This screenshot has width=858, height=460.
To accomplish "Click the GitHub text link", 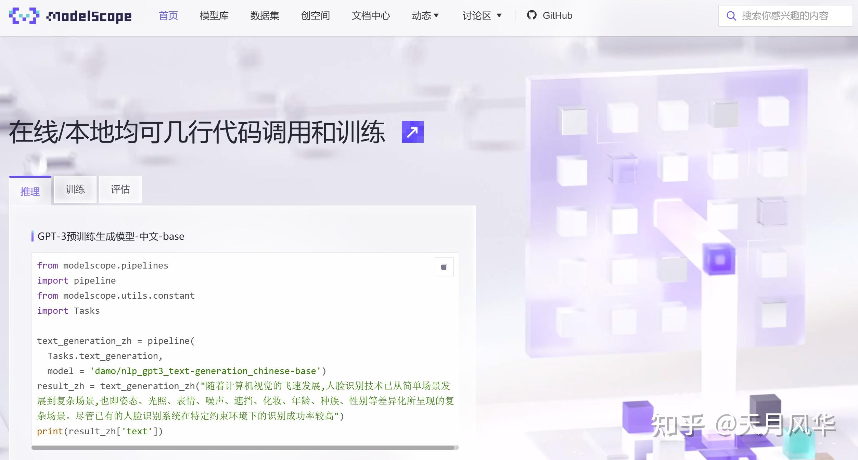I will pos(557,16).
